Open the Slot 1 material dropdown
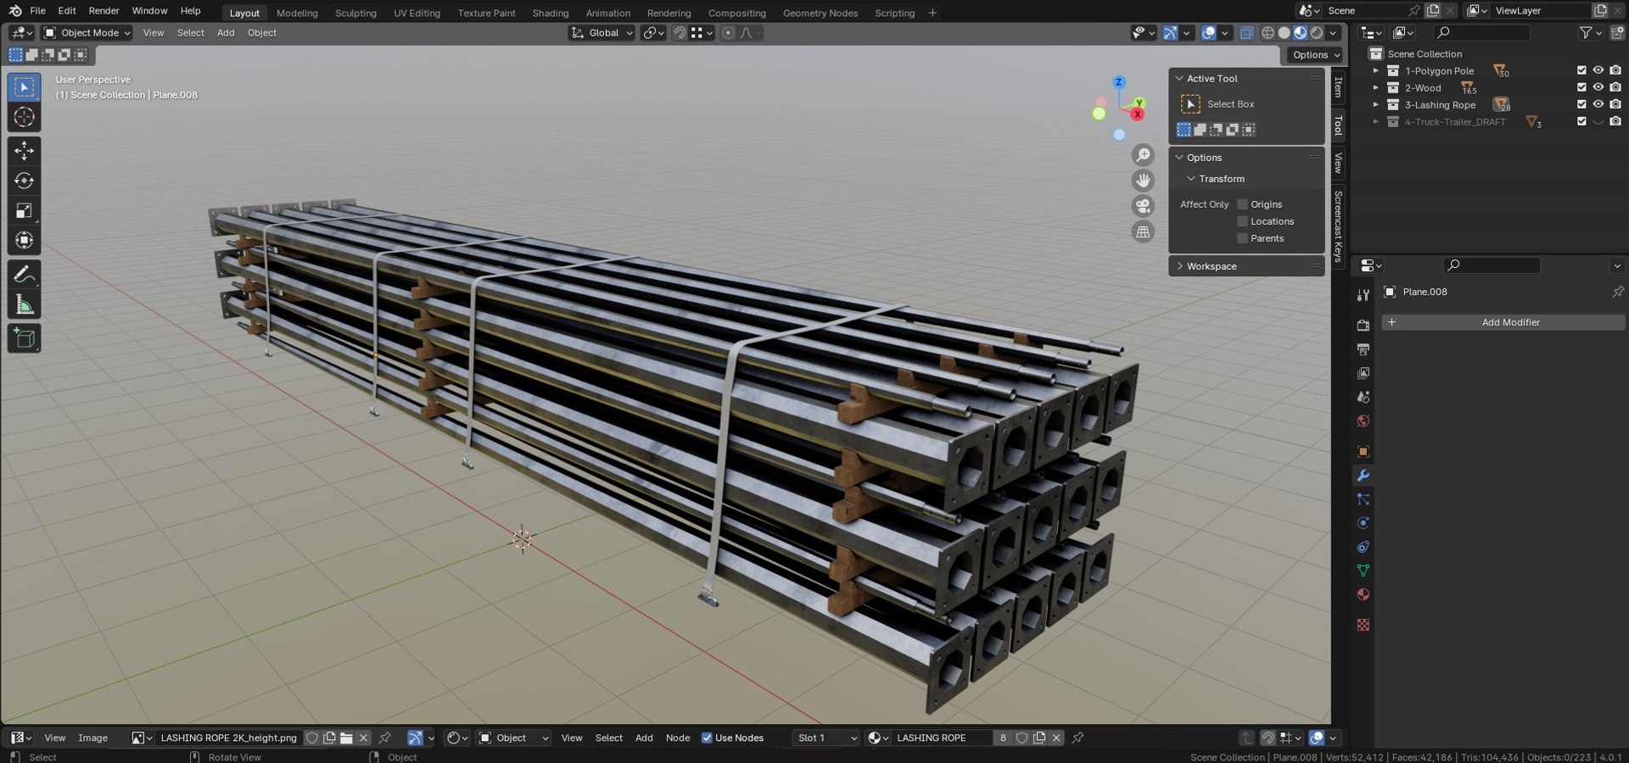The width and height of the screenshot is (1629, 763). coord(826,738)
